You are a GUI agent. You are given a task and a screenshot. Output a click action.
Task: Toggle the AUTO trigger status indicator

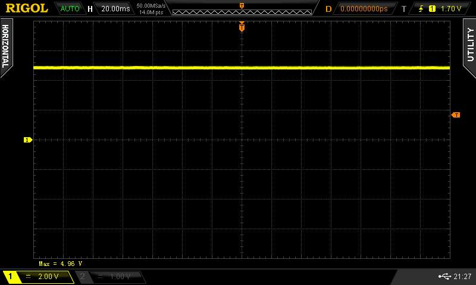[70, 9]
